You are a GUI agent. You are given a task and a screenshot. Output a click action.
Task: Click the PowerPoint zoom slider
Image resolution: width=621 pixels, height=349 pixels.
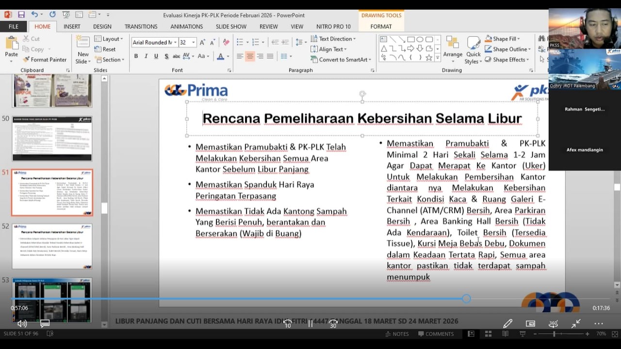[560, 334]
